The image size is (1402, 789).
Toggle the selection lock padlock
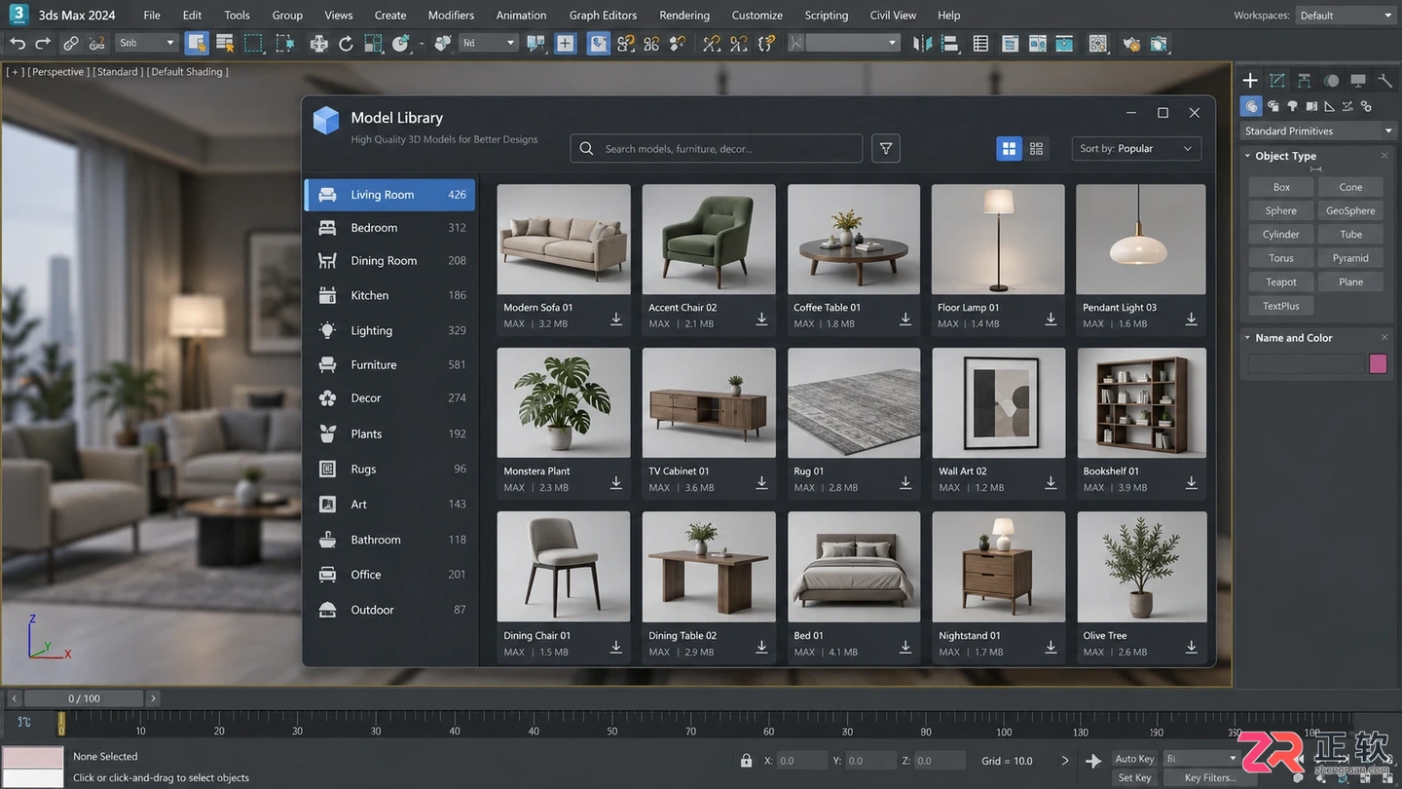tap(746, 761)
